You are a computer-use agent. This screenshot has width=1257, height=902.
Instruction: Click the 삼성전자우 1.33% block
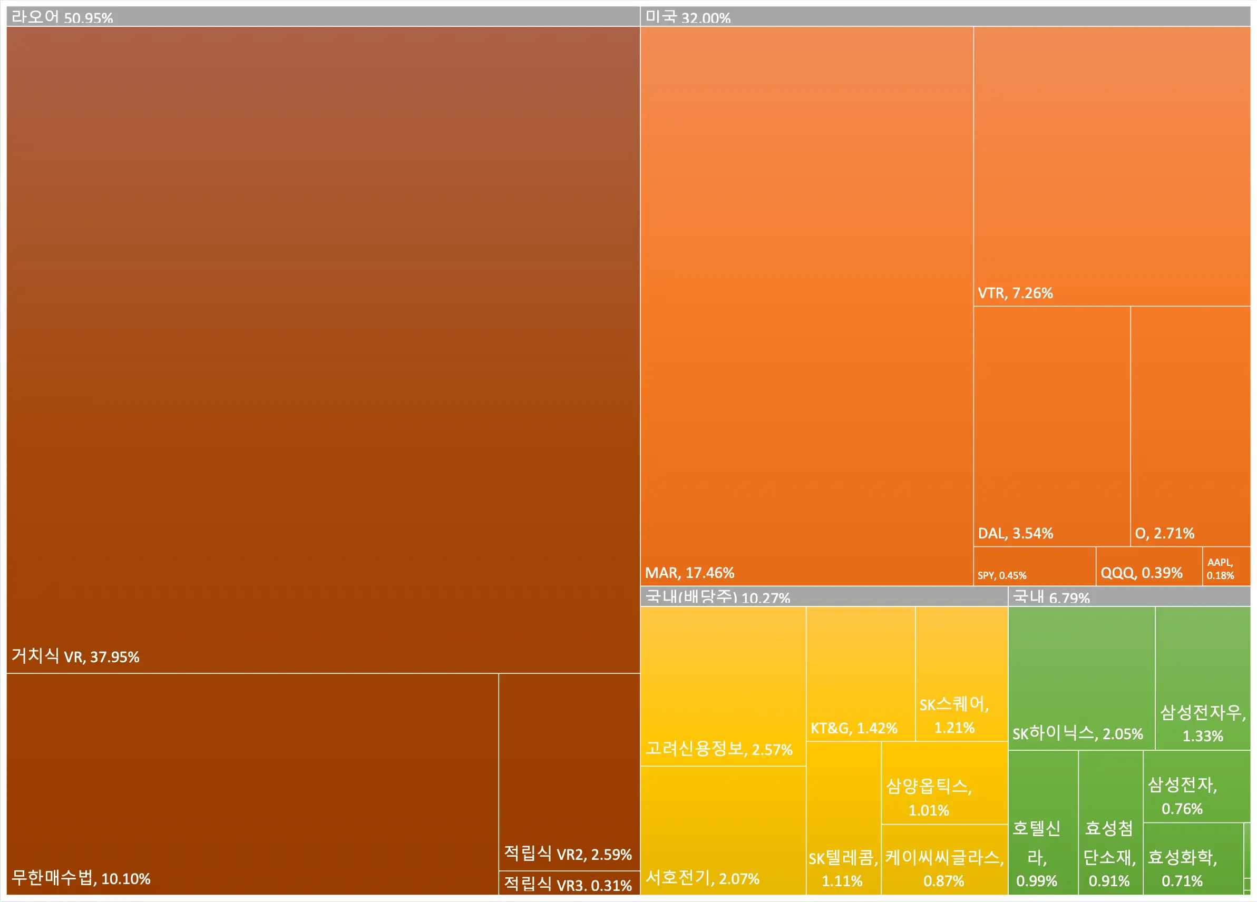pyautogui.click(x=1203, y=678)
